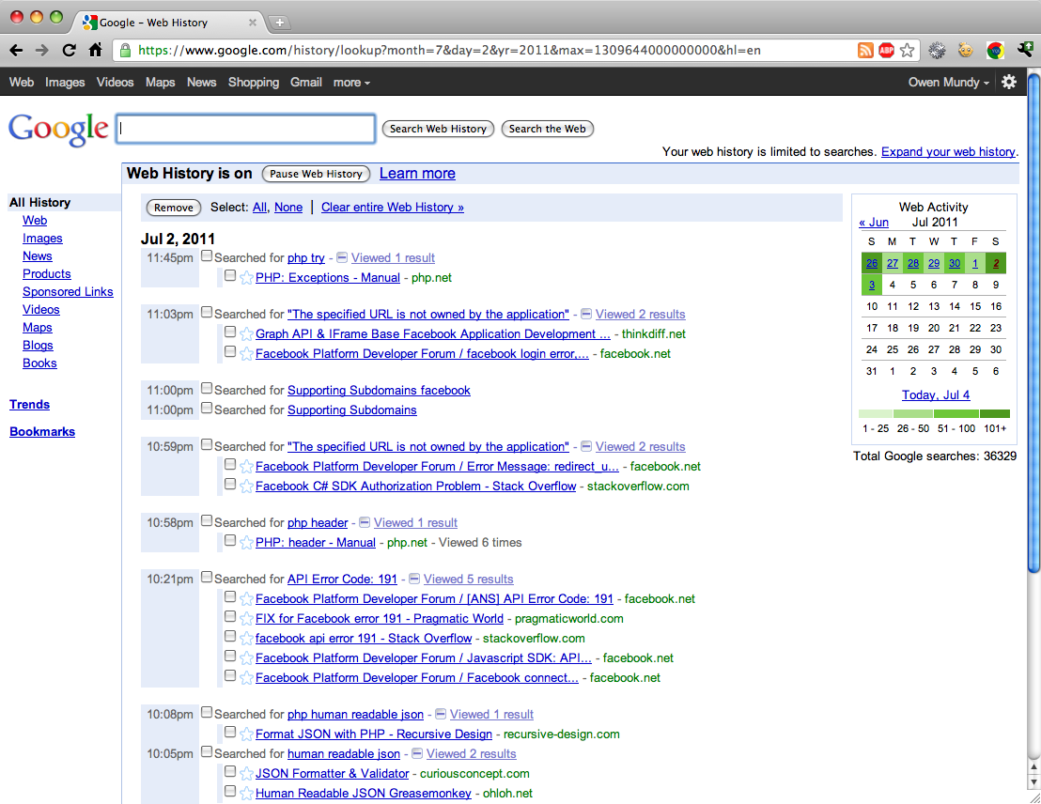Image resolution: width=1041 pixels, height=804 pixels.
Task: Open the browser home page
Action: point(96,50)
